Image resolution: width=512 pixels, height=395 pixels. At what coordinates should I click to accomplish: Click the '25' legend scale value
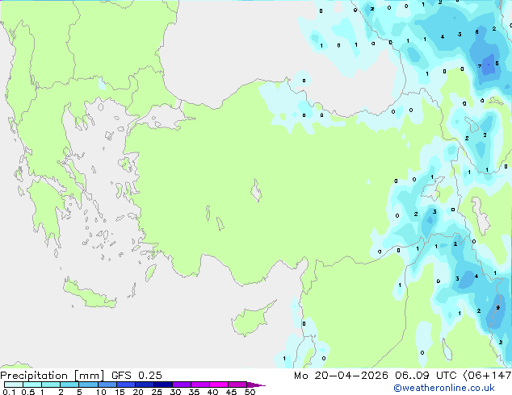(157, 392)
